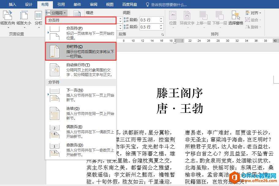This screenshot has width=279, height=186.
Task: Select the 分页符(P) page break option
Action: 80,33
